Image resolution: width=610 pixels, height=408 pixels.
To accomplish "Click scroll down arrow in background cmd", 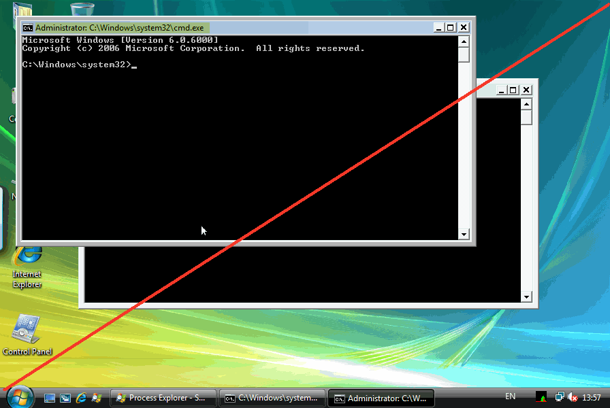I will (526, 297).
